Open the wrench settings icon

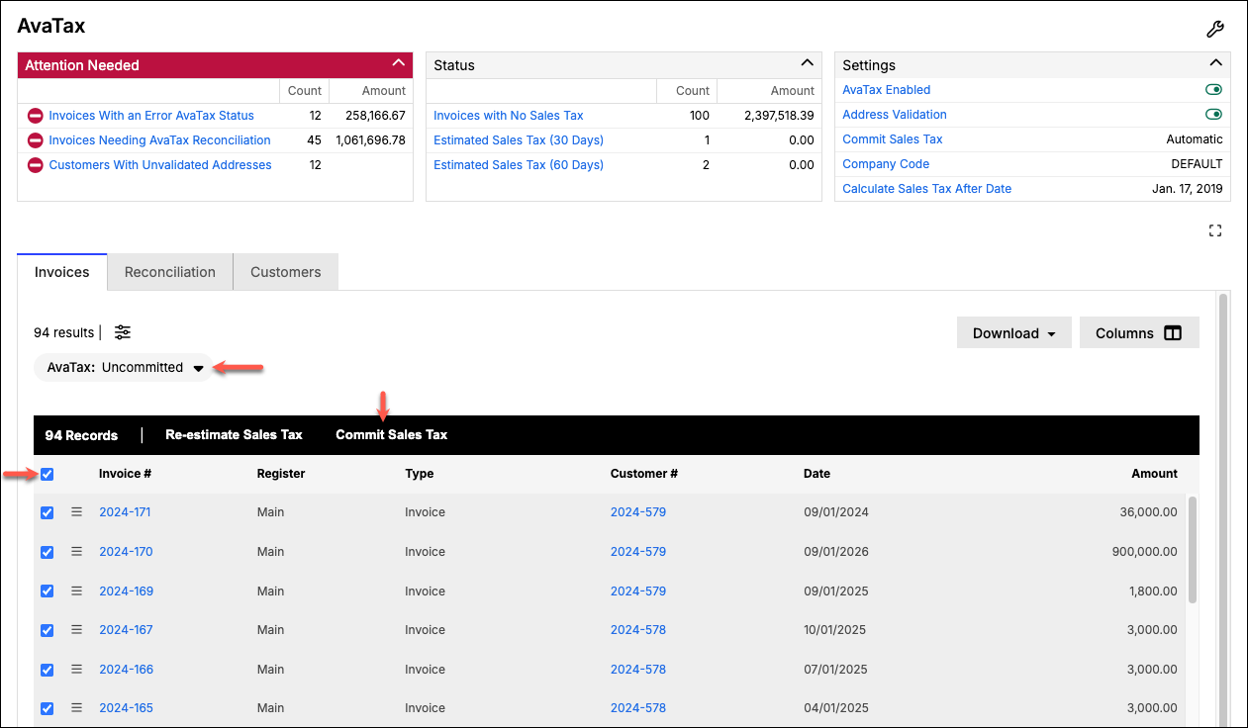click(1215, 29)
